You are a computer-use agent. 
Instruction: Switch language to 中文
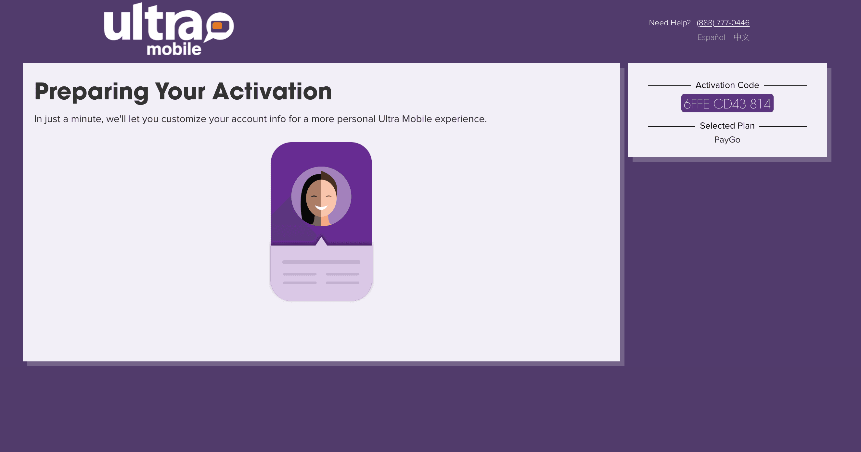(x=741, y=37)
